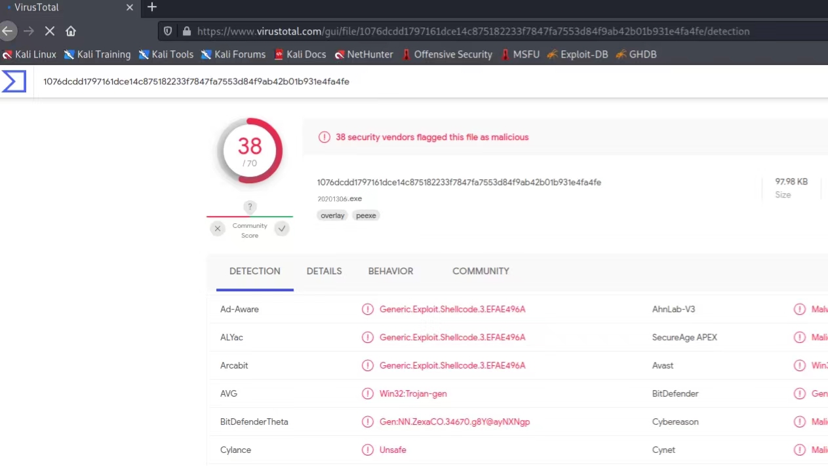
Task: Stop page loading with the X button
Action: (50, 31)
